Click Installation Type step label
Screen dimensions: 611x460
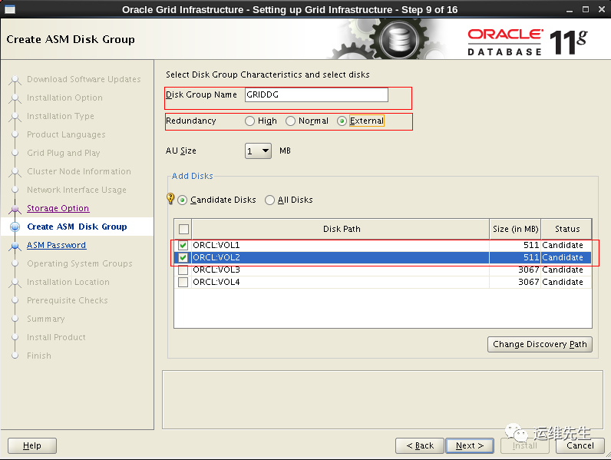61,116
